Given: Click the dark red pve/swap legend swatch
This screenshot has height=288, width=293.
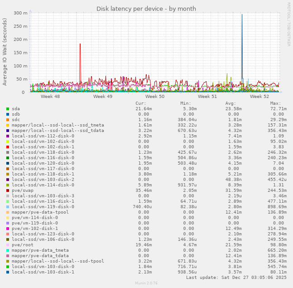Looking at the screenshot, I should (x=8, y=190).
